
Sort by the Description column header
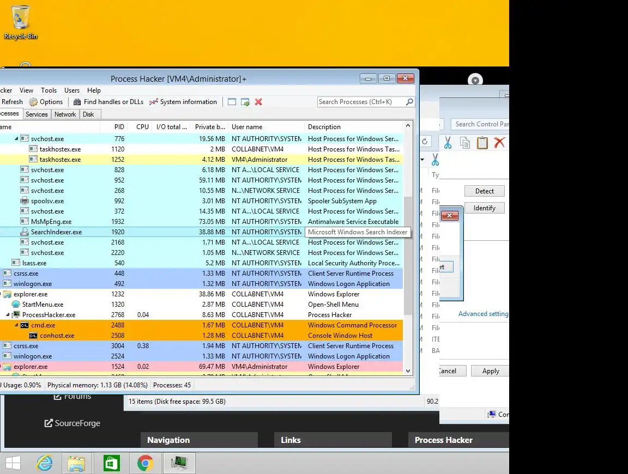point(354,127)
